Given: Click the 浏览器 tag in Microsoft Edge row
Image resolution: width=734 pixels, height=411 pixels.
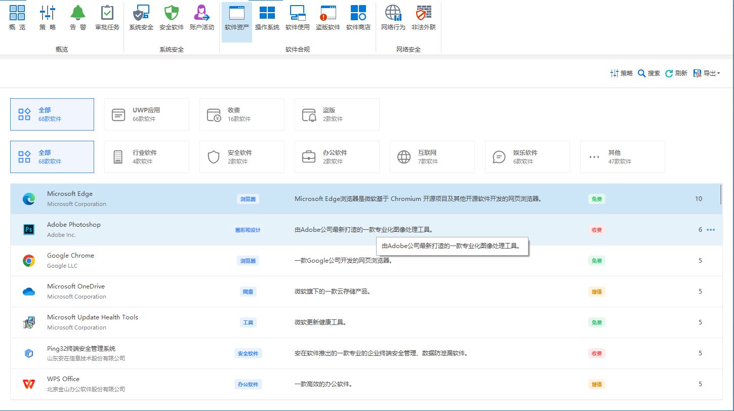Looking at the screenshot, I should [x=248, y=199].
